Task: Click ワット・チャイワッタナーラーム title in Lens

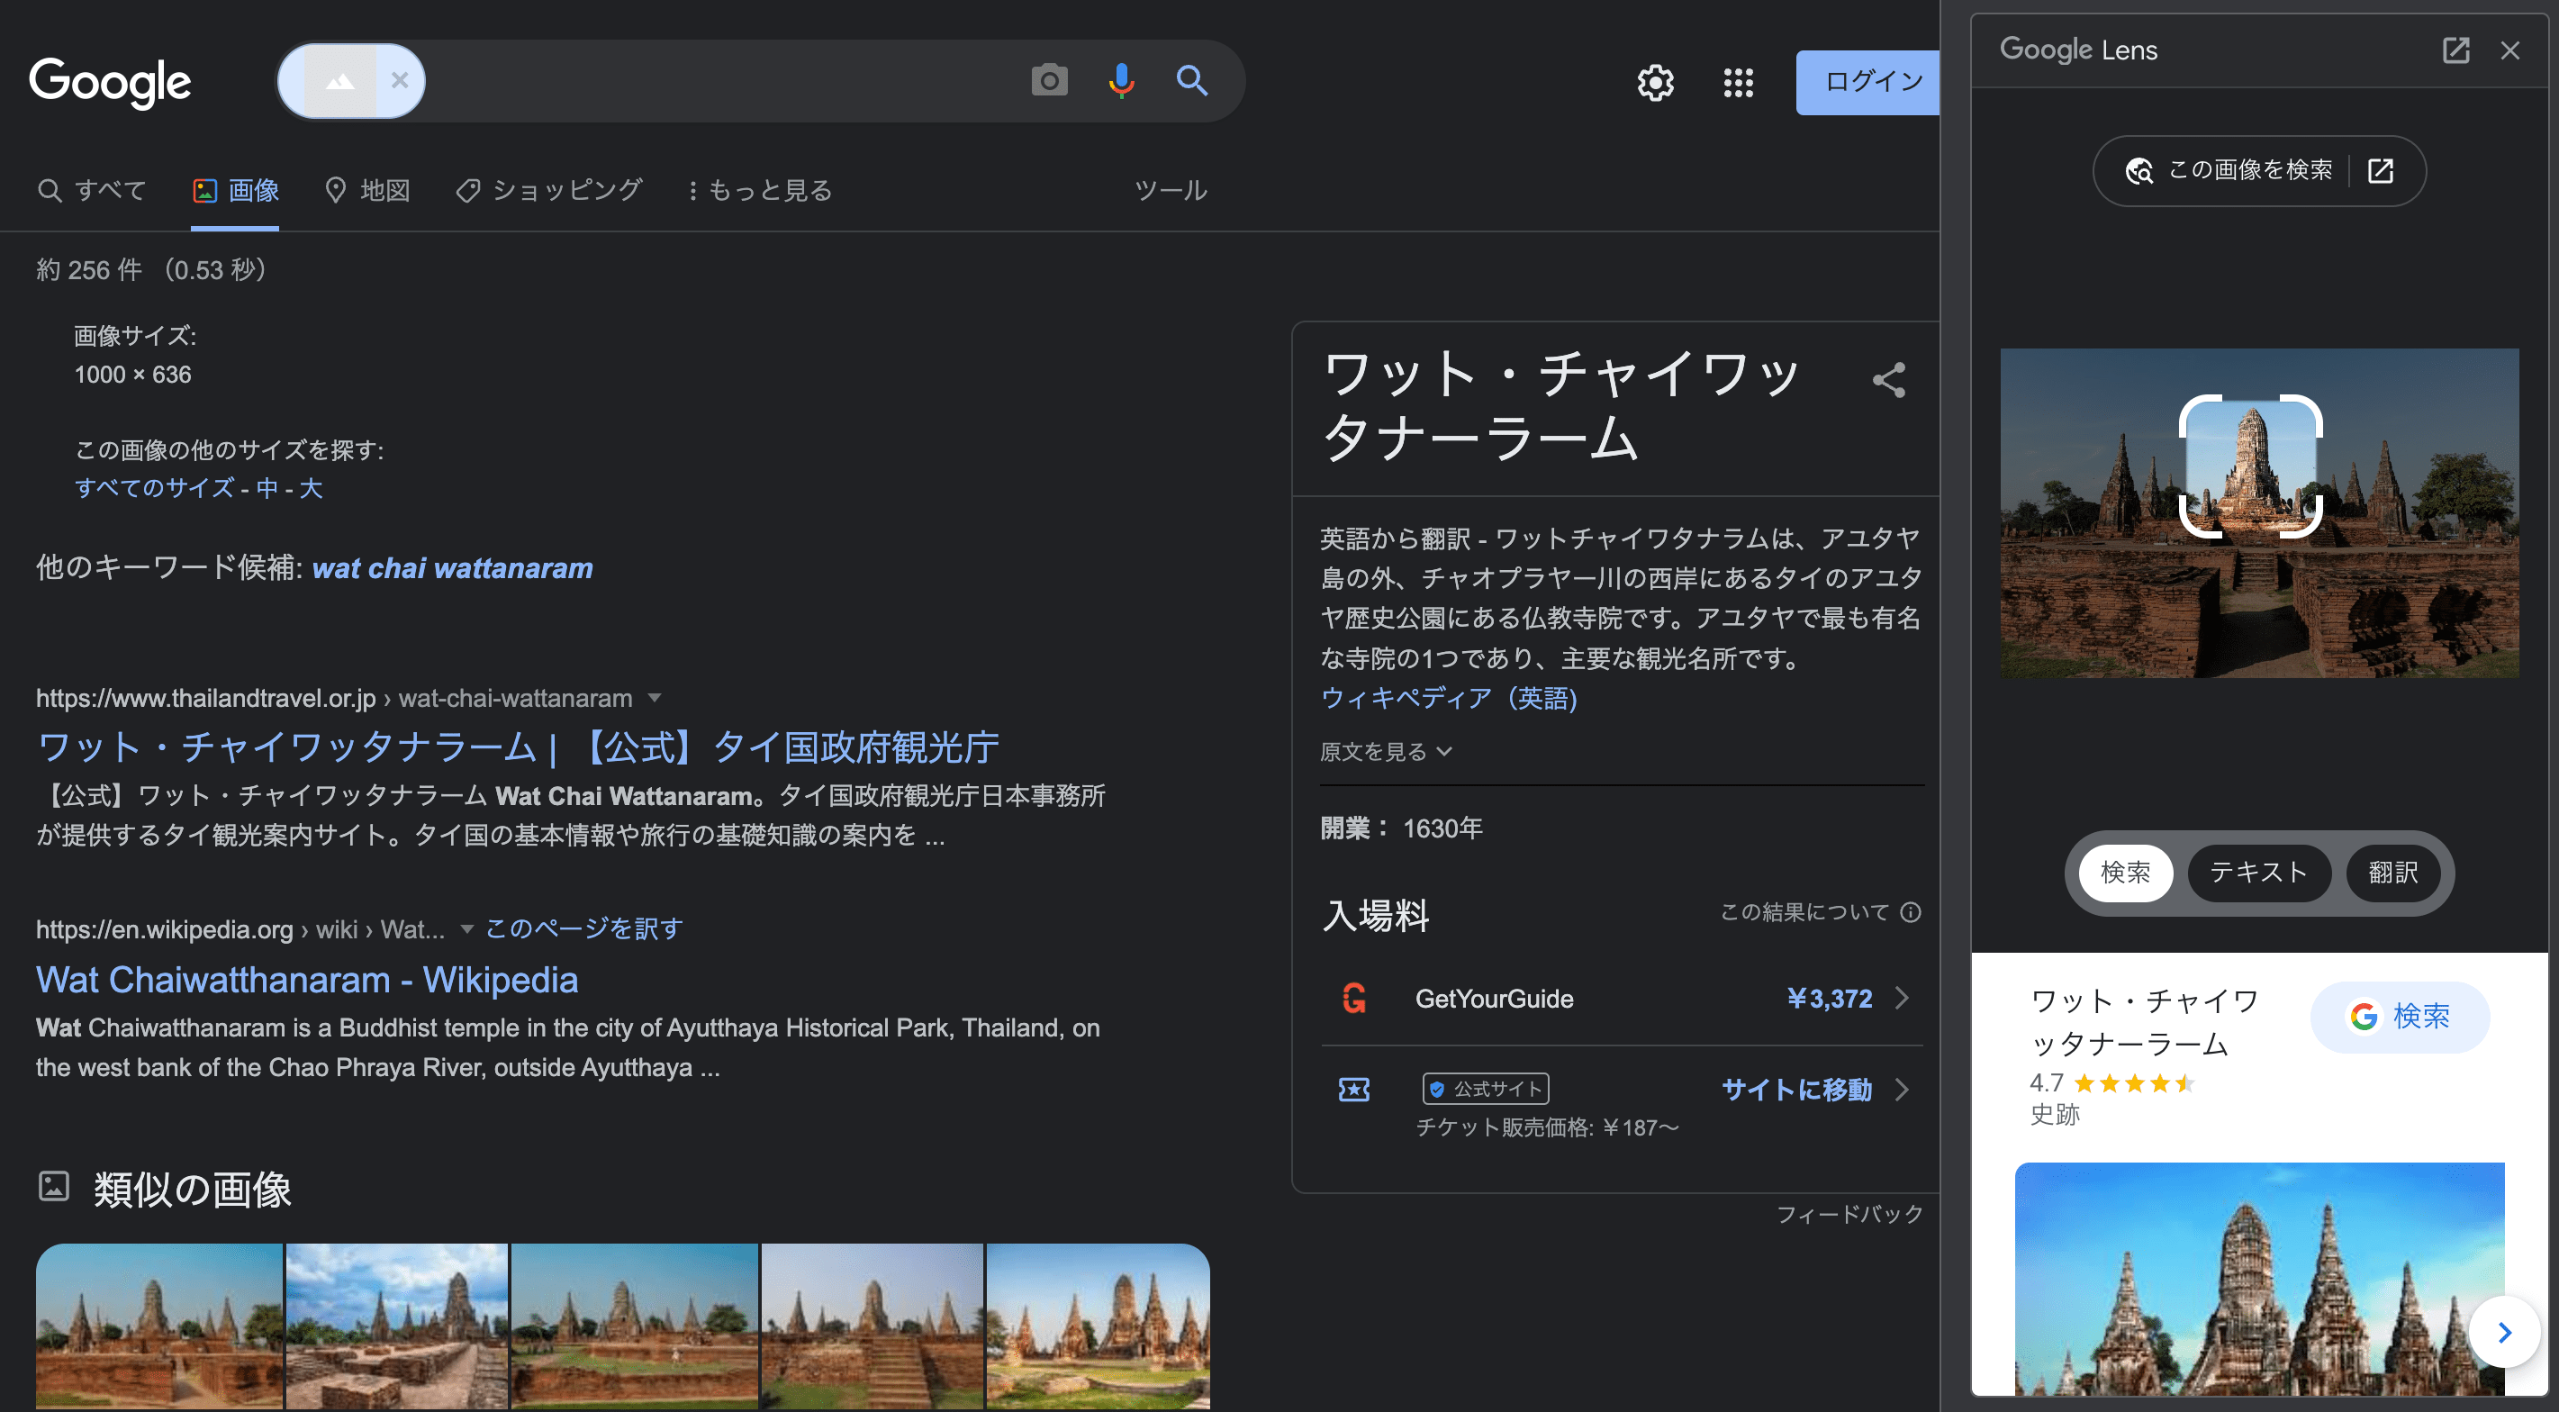Action: [2146, 1022]
